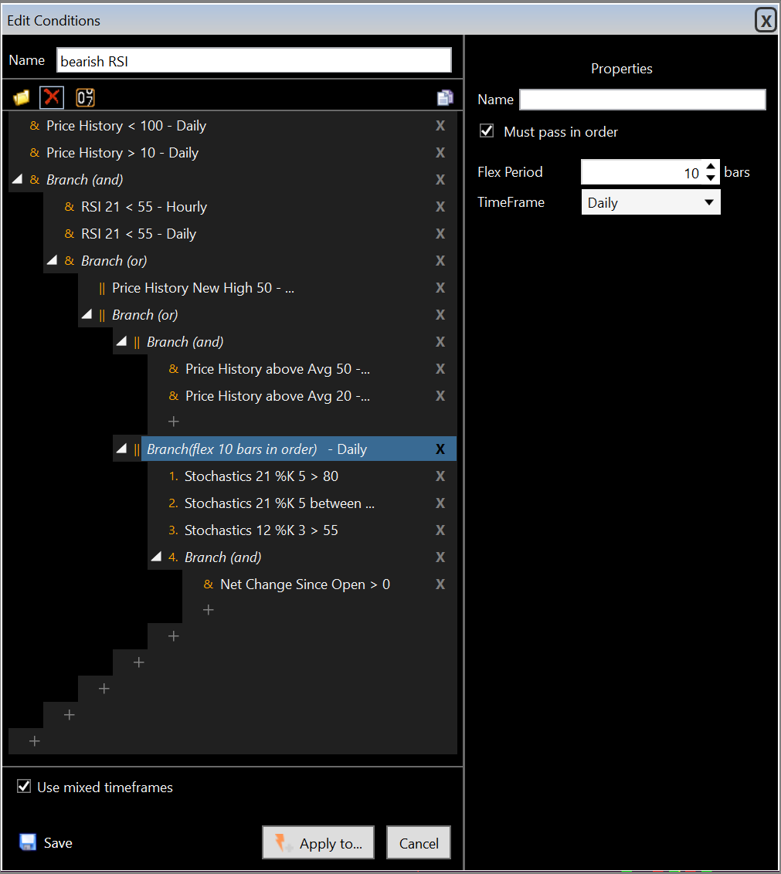
Task: Collapse the || Branch (and) node
Action: click(x=121, y=341)
